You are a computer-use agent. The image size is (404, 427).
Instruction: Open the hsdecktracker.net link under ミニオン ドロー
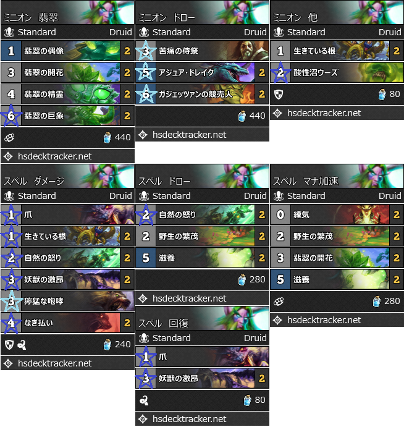click(190, 135)
